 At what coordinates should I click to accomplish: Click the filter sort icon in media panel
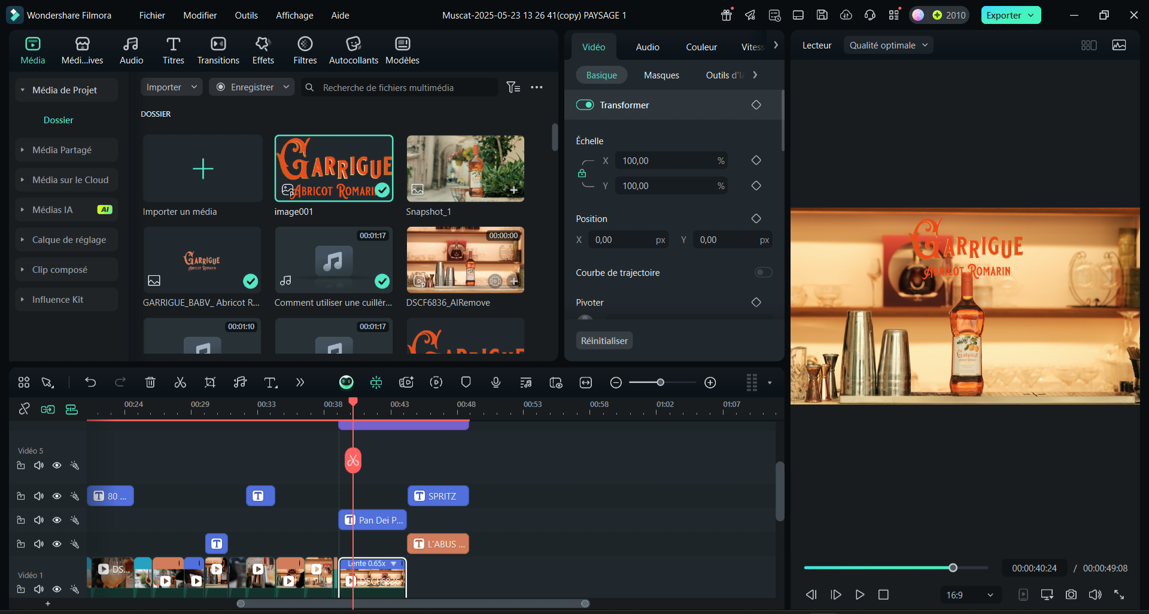[513, 87]
